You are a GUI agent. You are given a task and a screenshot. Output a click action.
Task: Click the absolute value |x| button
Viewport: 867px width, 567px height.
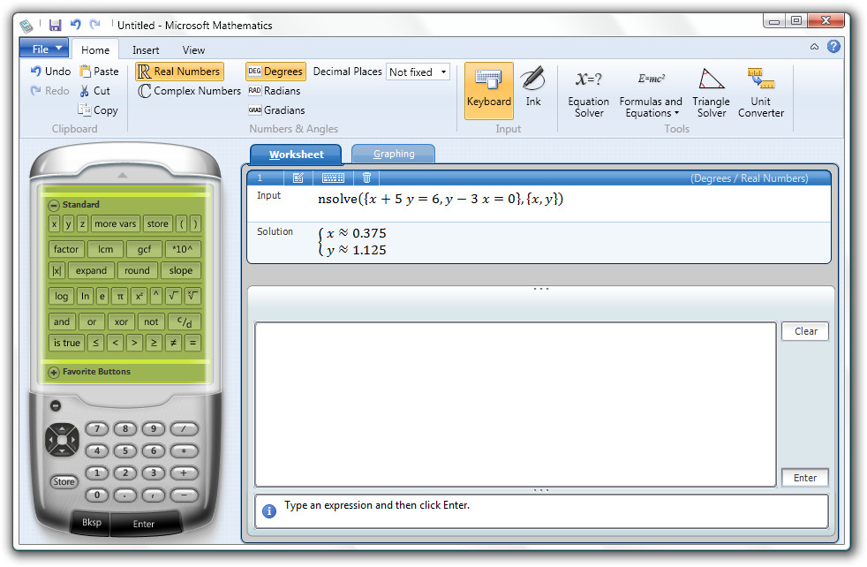coord(57,271)
